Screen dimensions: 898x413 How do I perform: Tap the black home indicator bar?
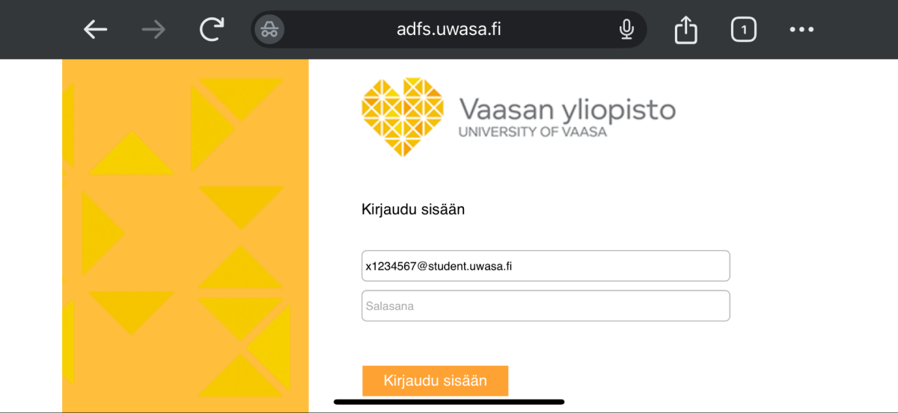click(x=449, y=402)
